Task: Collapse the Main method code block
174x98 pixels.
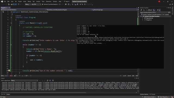Action: click(11, 23)
